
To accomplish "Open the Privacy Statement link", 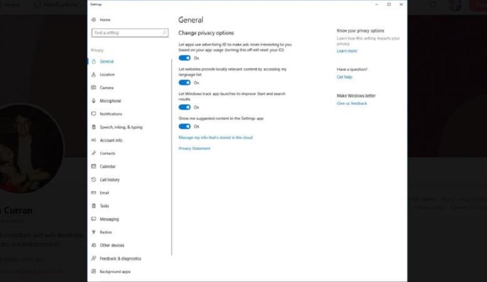I will point(194,149).
